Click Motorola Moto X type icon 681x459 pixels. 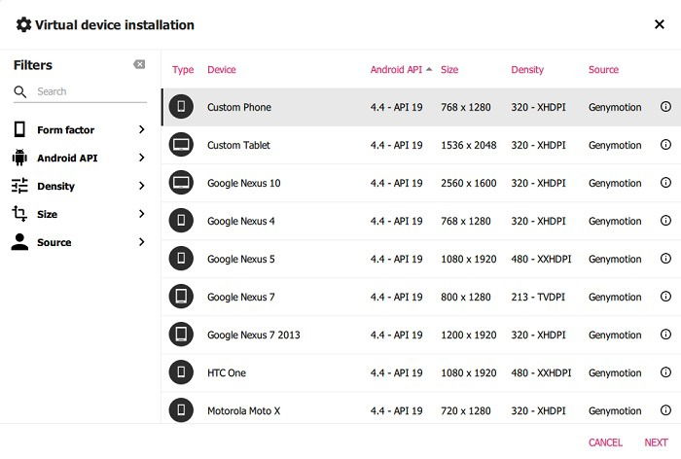pyautogui.click(x=181, y=410)
